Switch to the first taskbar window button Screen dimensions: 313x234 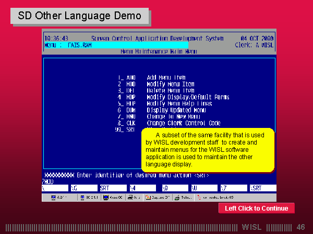click(x=58, y=198)
